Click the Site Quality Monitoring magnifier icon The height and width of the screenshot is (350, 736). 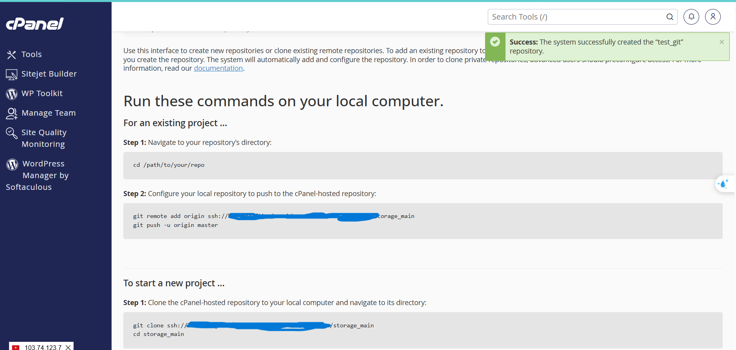[x=12, y=133]
